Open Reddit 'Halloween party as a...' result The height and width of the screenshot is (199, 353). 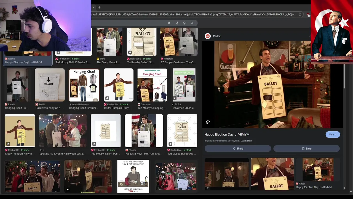pyautogui.click(x=50, y=85)
